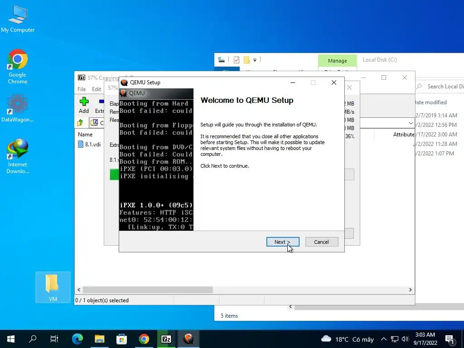Switch to QEMU installer taskbar button
Viewport: 464px width, 348px height.
pos(188,339)
